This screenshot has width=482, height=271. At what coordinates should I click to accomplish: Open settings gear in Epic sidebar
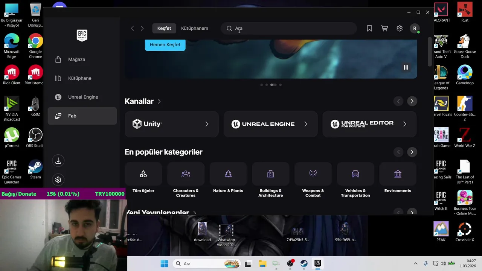point(58,180)
